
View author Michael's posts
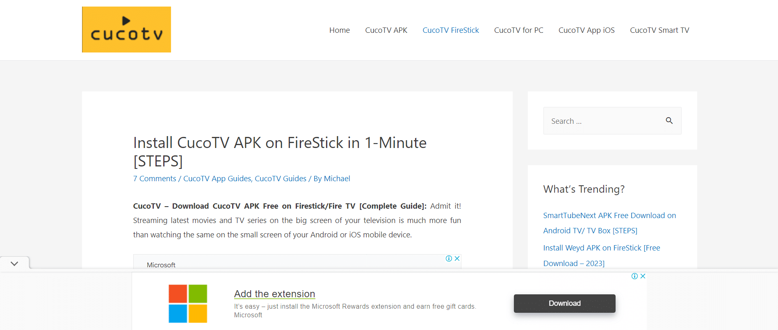(x=337, y=178)
